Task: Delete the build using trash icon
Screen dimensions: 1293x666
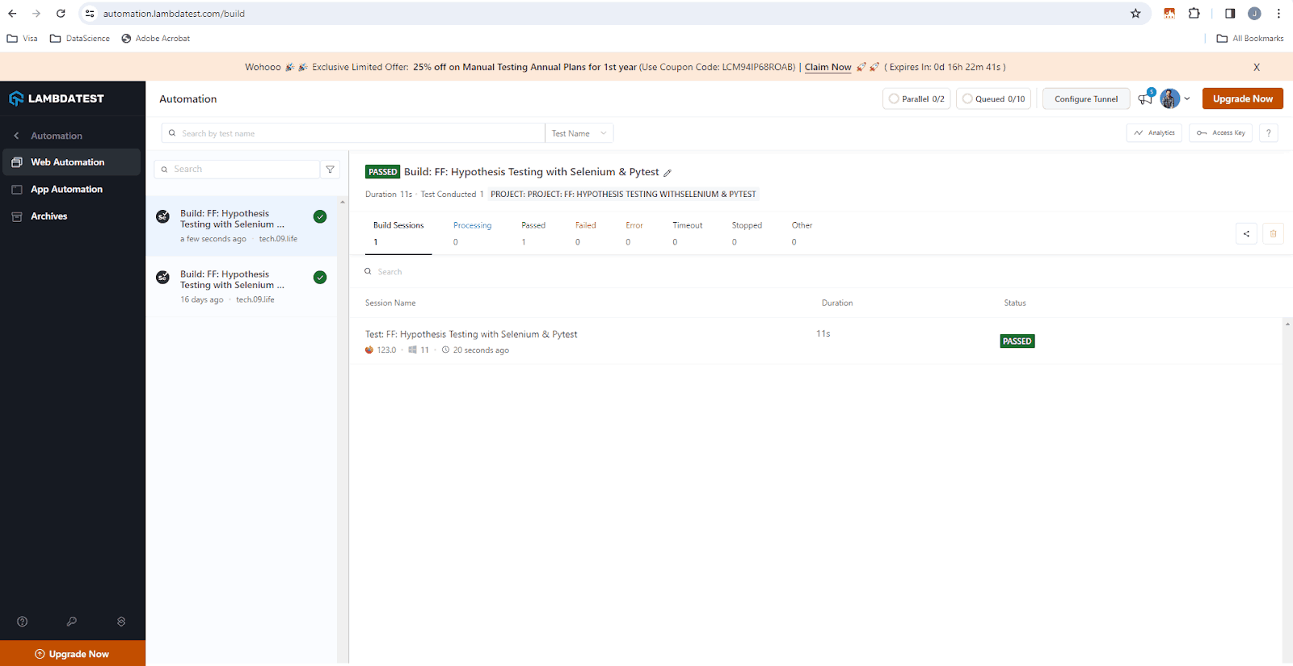Action: click(x=1273, y=234)
